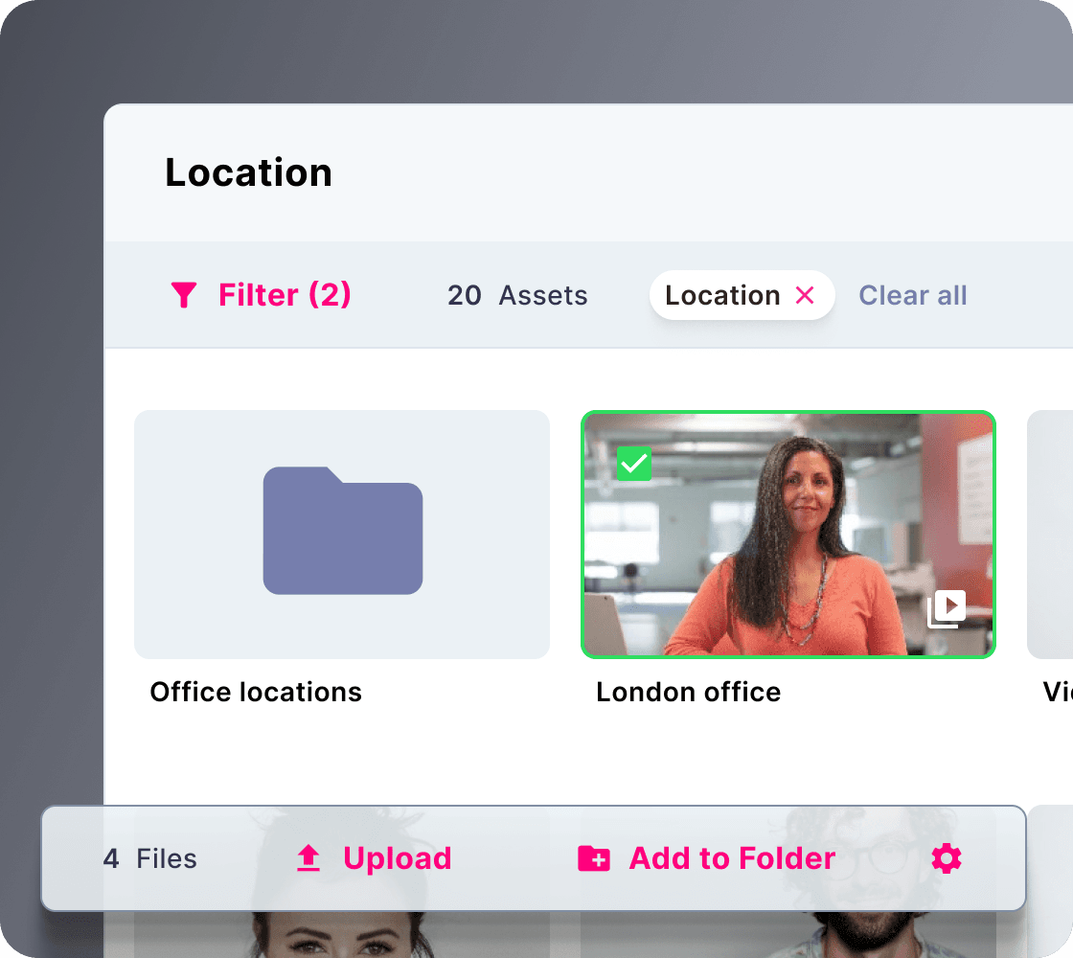
Task: Click the Clear all link
Action: point(912,295)
